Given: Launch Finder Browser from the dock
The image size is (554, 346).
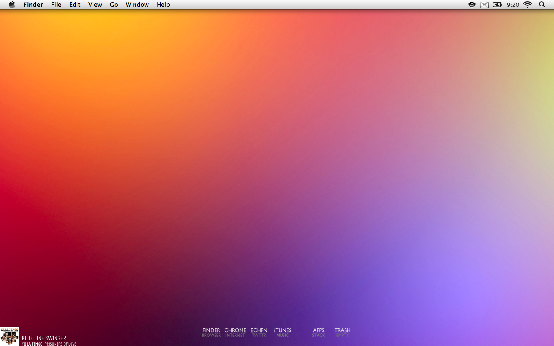Looking at the screenshot, I should point(211,332).
